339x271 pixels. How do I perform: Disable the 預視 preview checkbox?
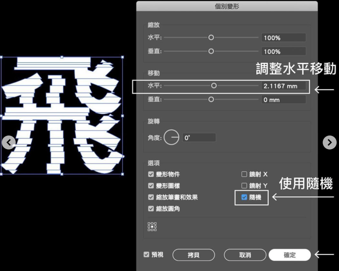(x=146, y=254)
